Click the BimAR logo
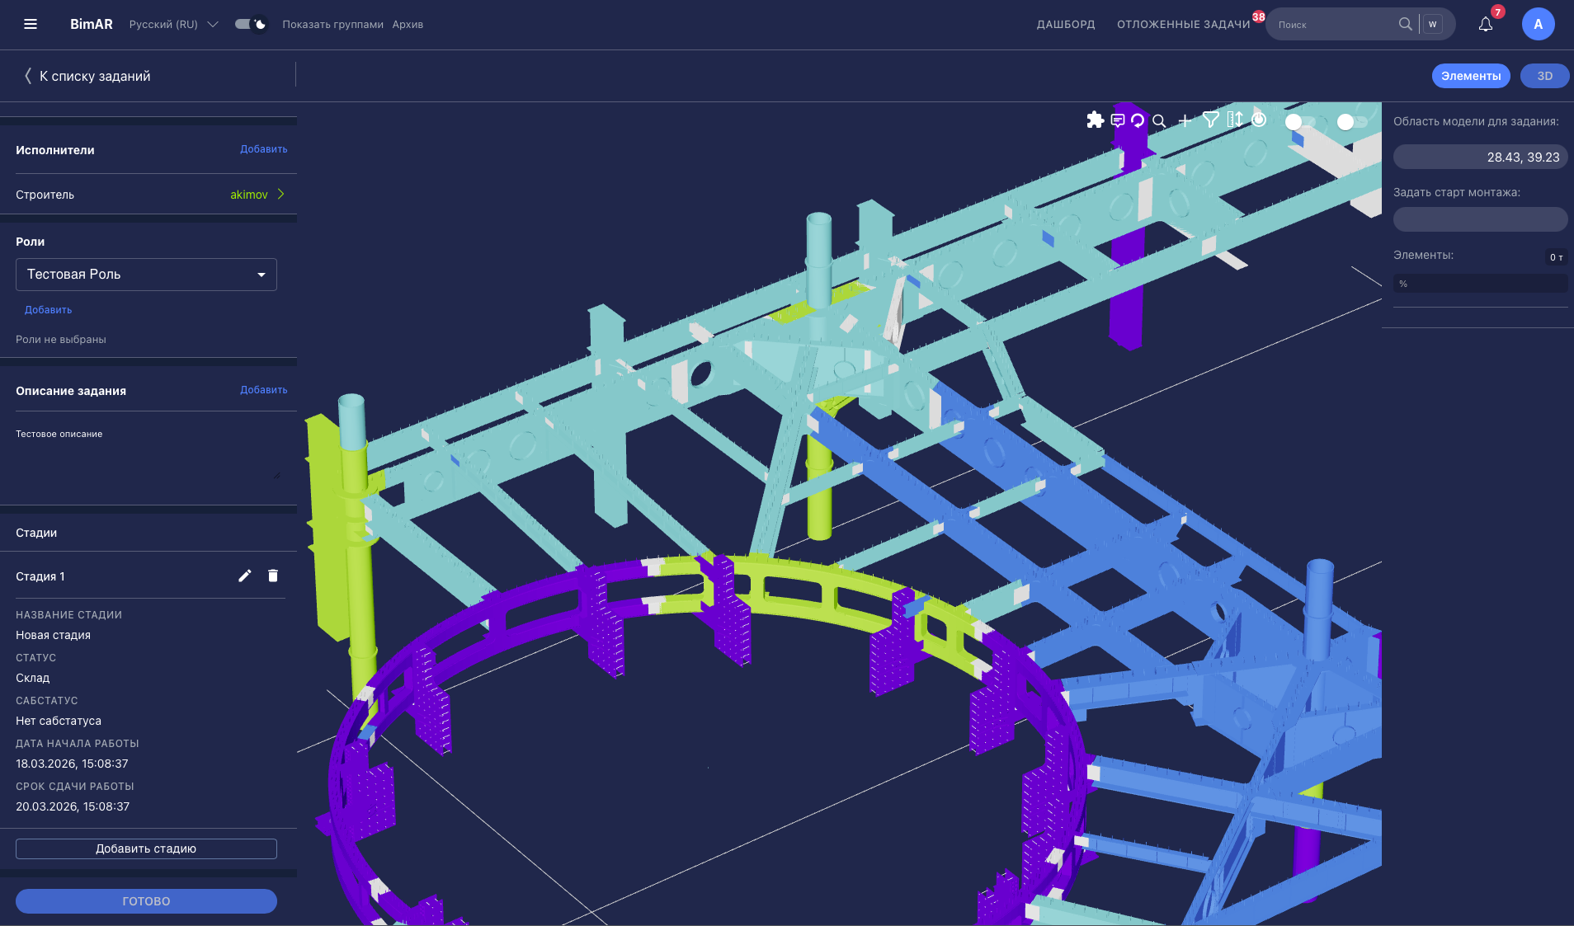1574x926 pixels. tap(91, 24)
